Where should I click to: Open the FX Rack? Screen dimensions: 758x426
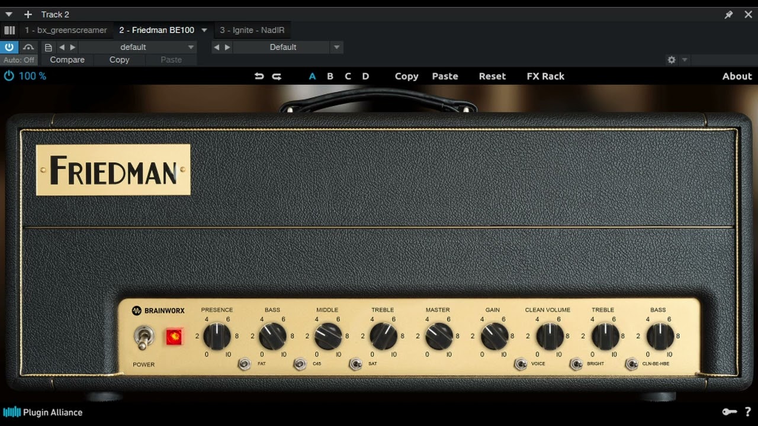[545, 76]
